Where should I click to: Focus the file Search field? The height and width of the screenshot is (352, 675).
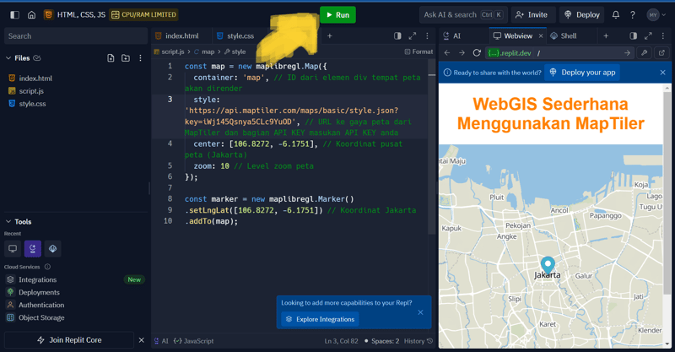pos(76,36)
